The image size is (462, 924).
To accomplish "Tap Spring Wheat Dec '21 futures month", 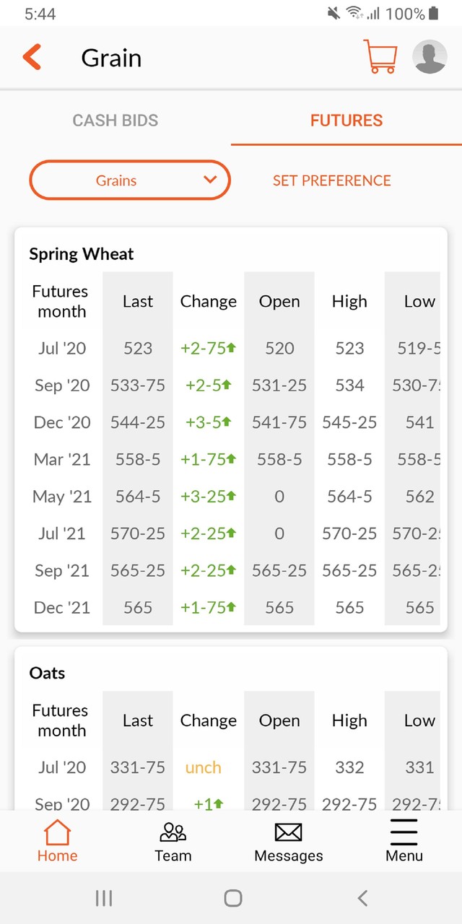I will tap(62, 608).
